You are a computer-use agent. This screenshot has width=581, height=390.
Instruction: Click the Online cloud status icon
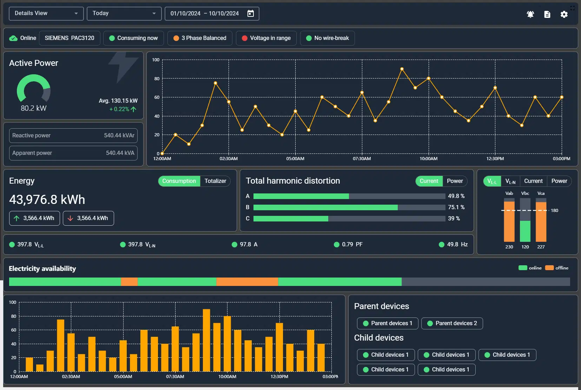[x=13, y=38]
